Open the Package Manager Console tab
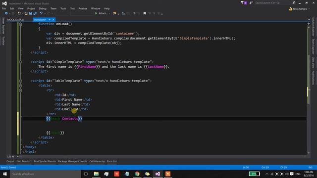This screenshot has width=317, height=178. pos(73,161)
